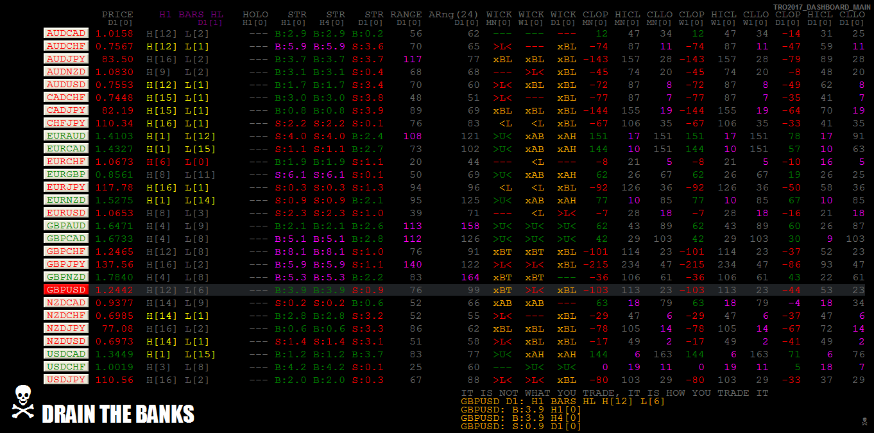The image size is (874, 433).
Task: Click NZDJPY price 77.08
Action: pyautogui.click(x=117, y=328)
